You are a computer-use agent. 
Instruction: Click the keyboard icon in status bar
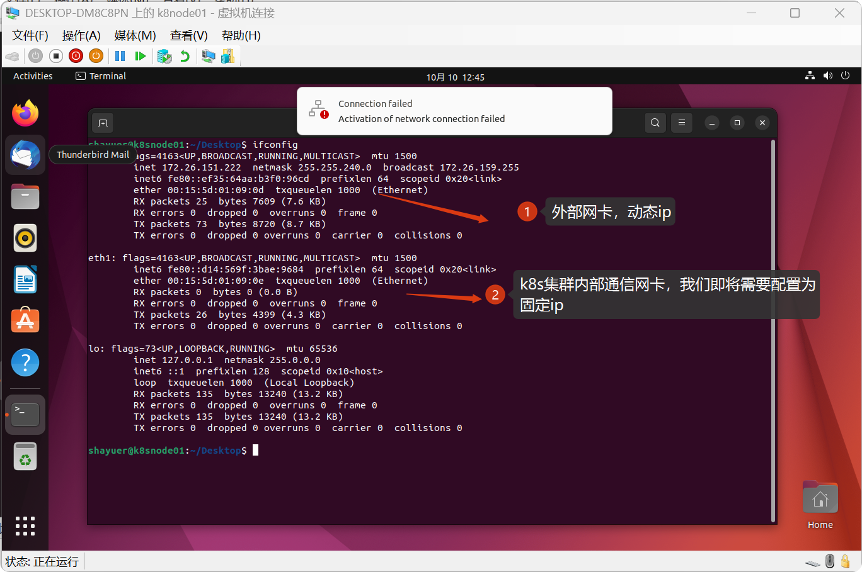[x=813, y=563]
